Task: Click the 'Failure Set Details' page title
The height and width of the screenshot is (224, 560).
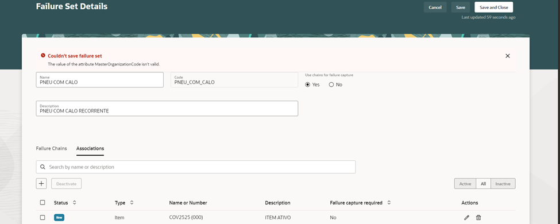Action: (72, 6)
